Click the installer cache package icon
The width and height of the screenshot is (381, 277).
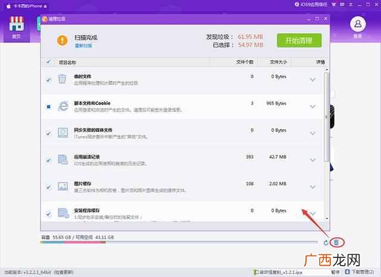63,213
